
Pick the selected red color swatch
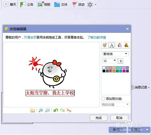coord(110,71)
